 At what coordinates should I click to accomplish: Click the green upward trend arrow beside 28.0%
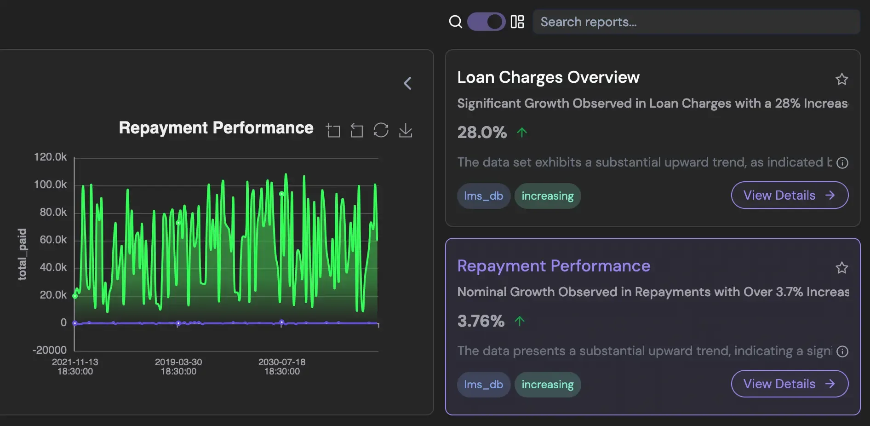pyautogui.click(x=521, y=132)
